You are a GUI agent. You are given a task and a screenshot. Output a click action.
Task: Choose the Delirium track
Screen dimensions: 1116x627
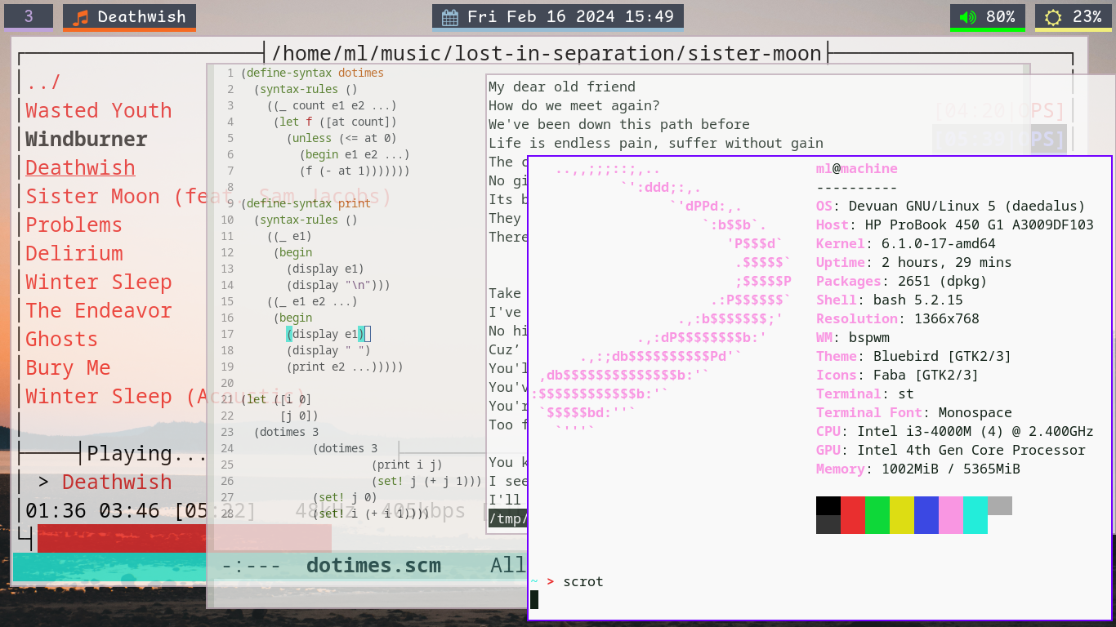click(74, 253)
